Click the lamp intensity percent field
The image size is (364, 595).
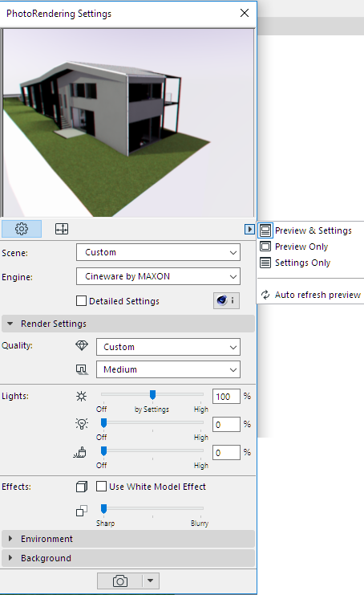pyautogui.click(x=226, y=424)
